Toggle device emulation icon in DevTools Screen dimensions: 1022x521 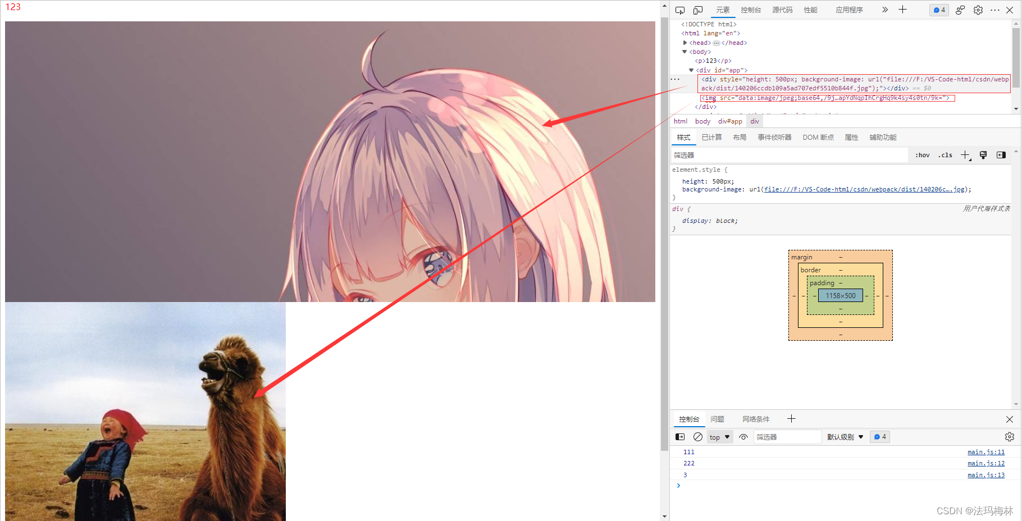tap(698, 10)
